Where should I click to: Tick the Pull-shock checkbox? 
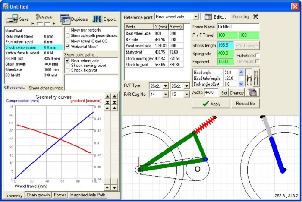coord(257,56)
